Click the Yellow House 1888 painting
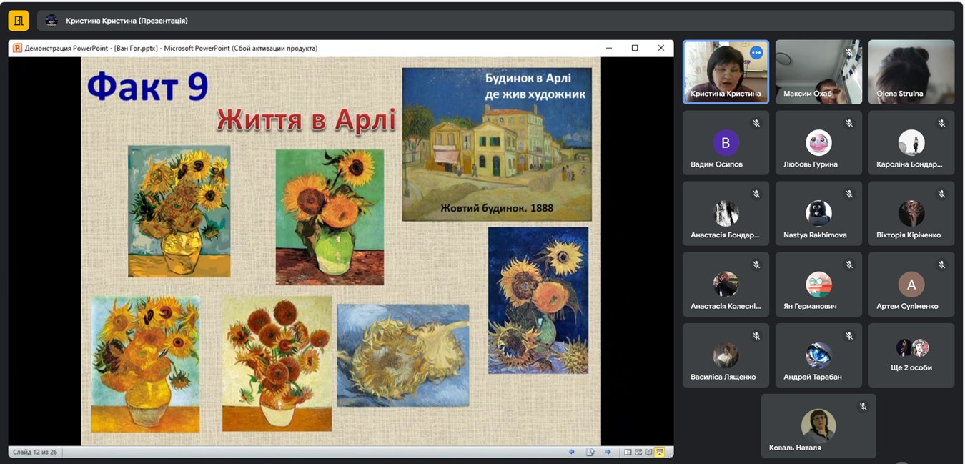 pyautogui.click(x=497, y=144)
